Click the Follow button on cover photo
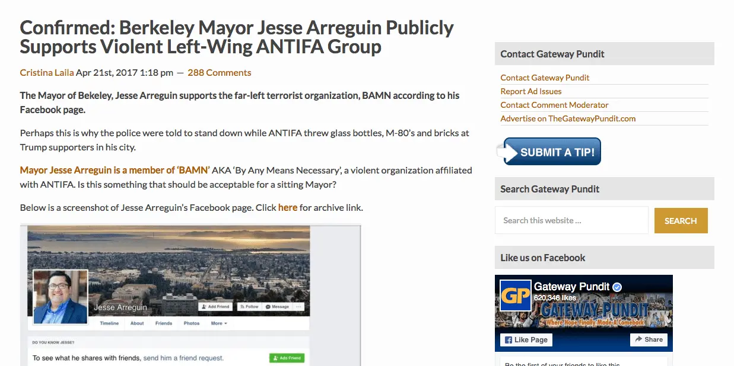734x366 pixels. click(x=249, y=307)
